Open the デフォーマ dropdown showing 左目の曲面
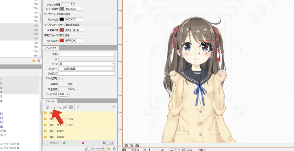This screenshot has width=294, height=151. [86, 69]
